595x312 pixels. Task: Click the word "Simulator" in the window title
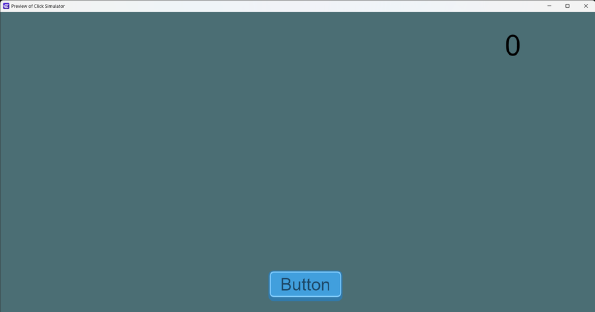(55, 6)
